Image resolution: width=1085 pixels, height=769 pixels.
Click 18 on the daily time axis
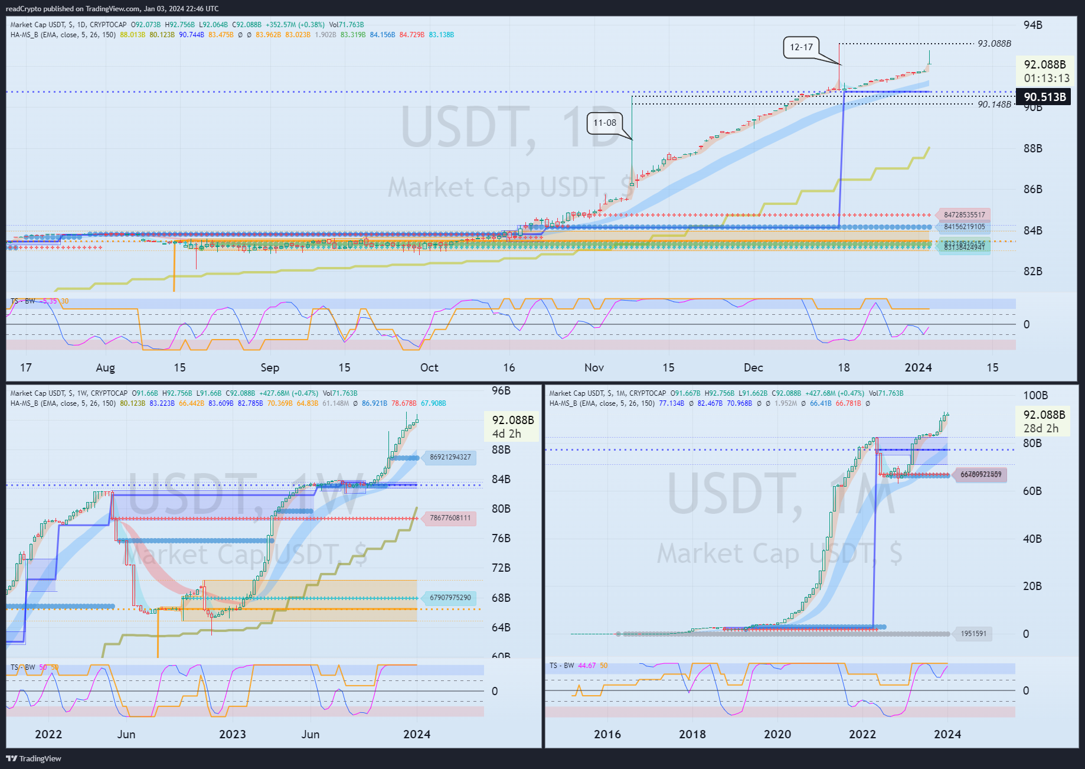point(844,367)
